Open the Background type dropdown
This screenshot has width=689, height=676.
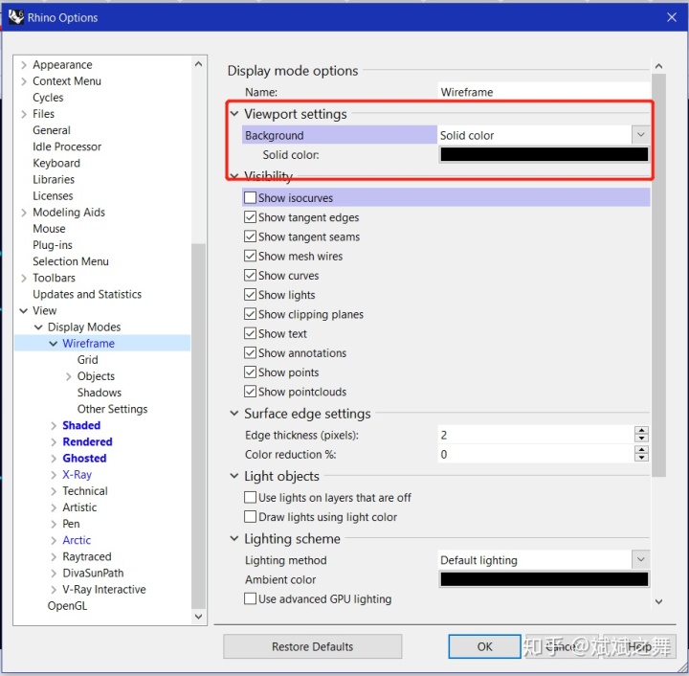pos(640,135)
